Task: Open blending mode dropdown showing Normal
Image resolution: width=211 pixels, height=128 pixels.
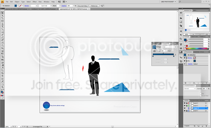Action: click(190, 89)
